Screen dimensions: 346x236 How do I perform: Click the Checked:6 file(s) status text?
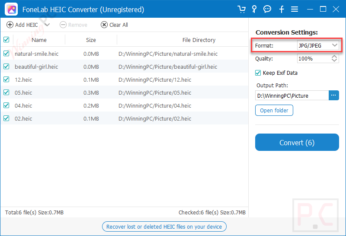point(212,212)
